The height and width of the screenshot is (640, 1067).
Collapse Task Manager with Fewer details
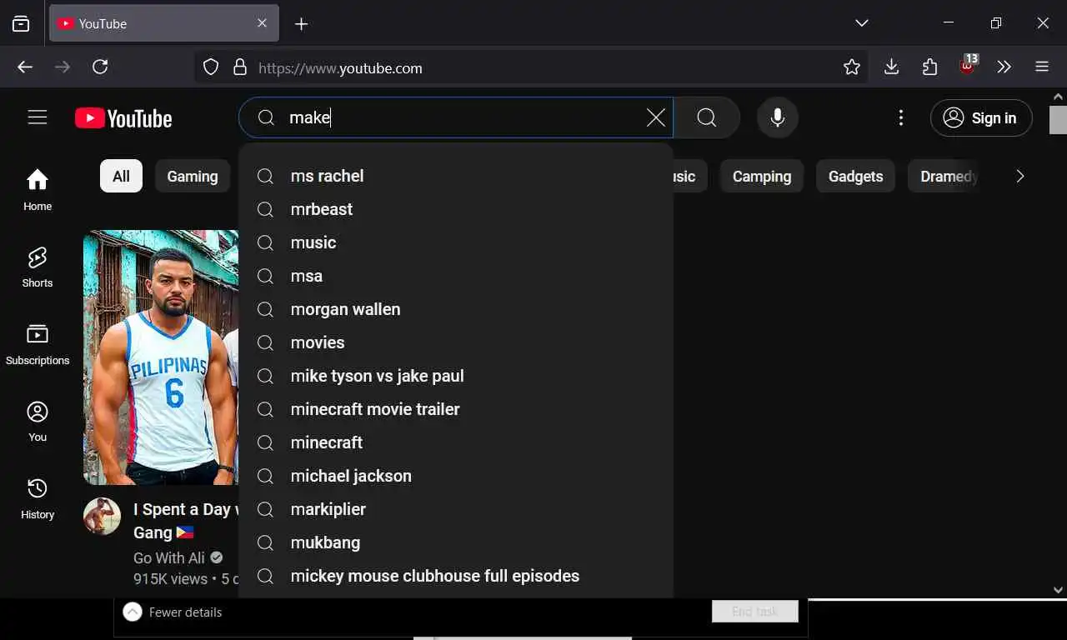pos(173,612)
